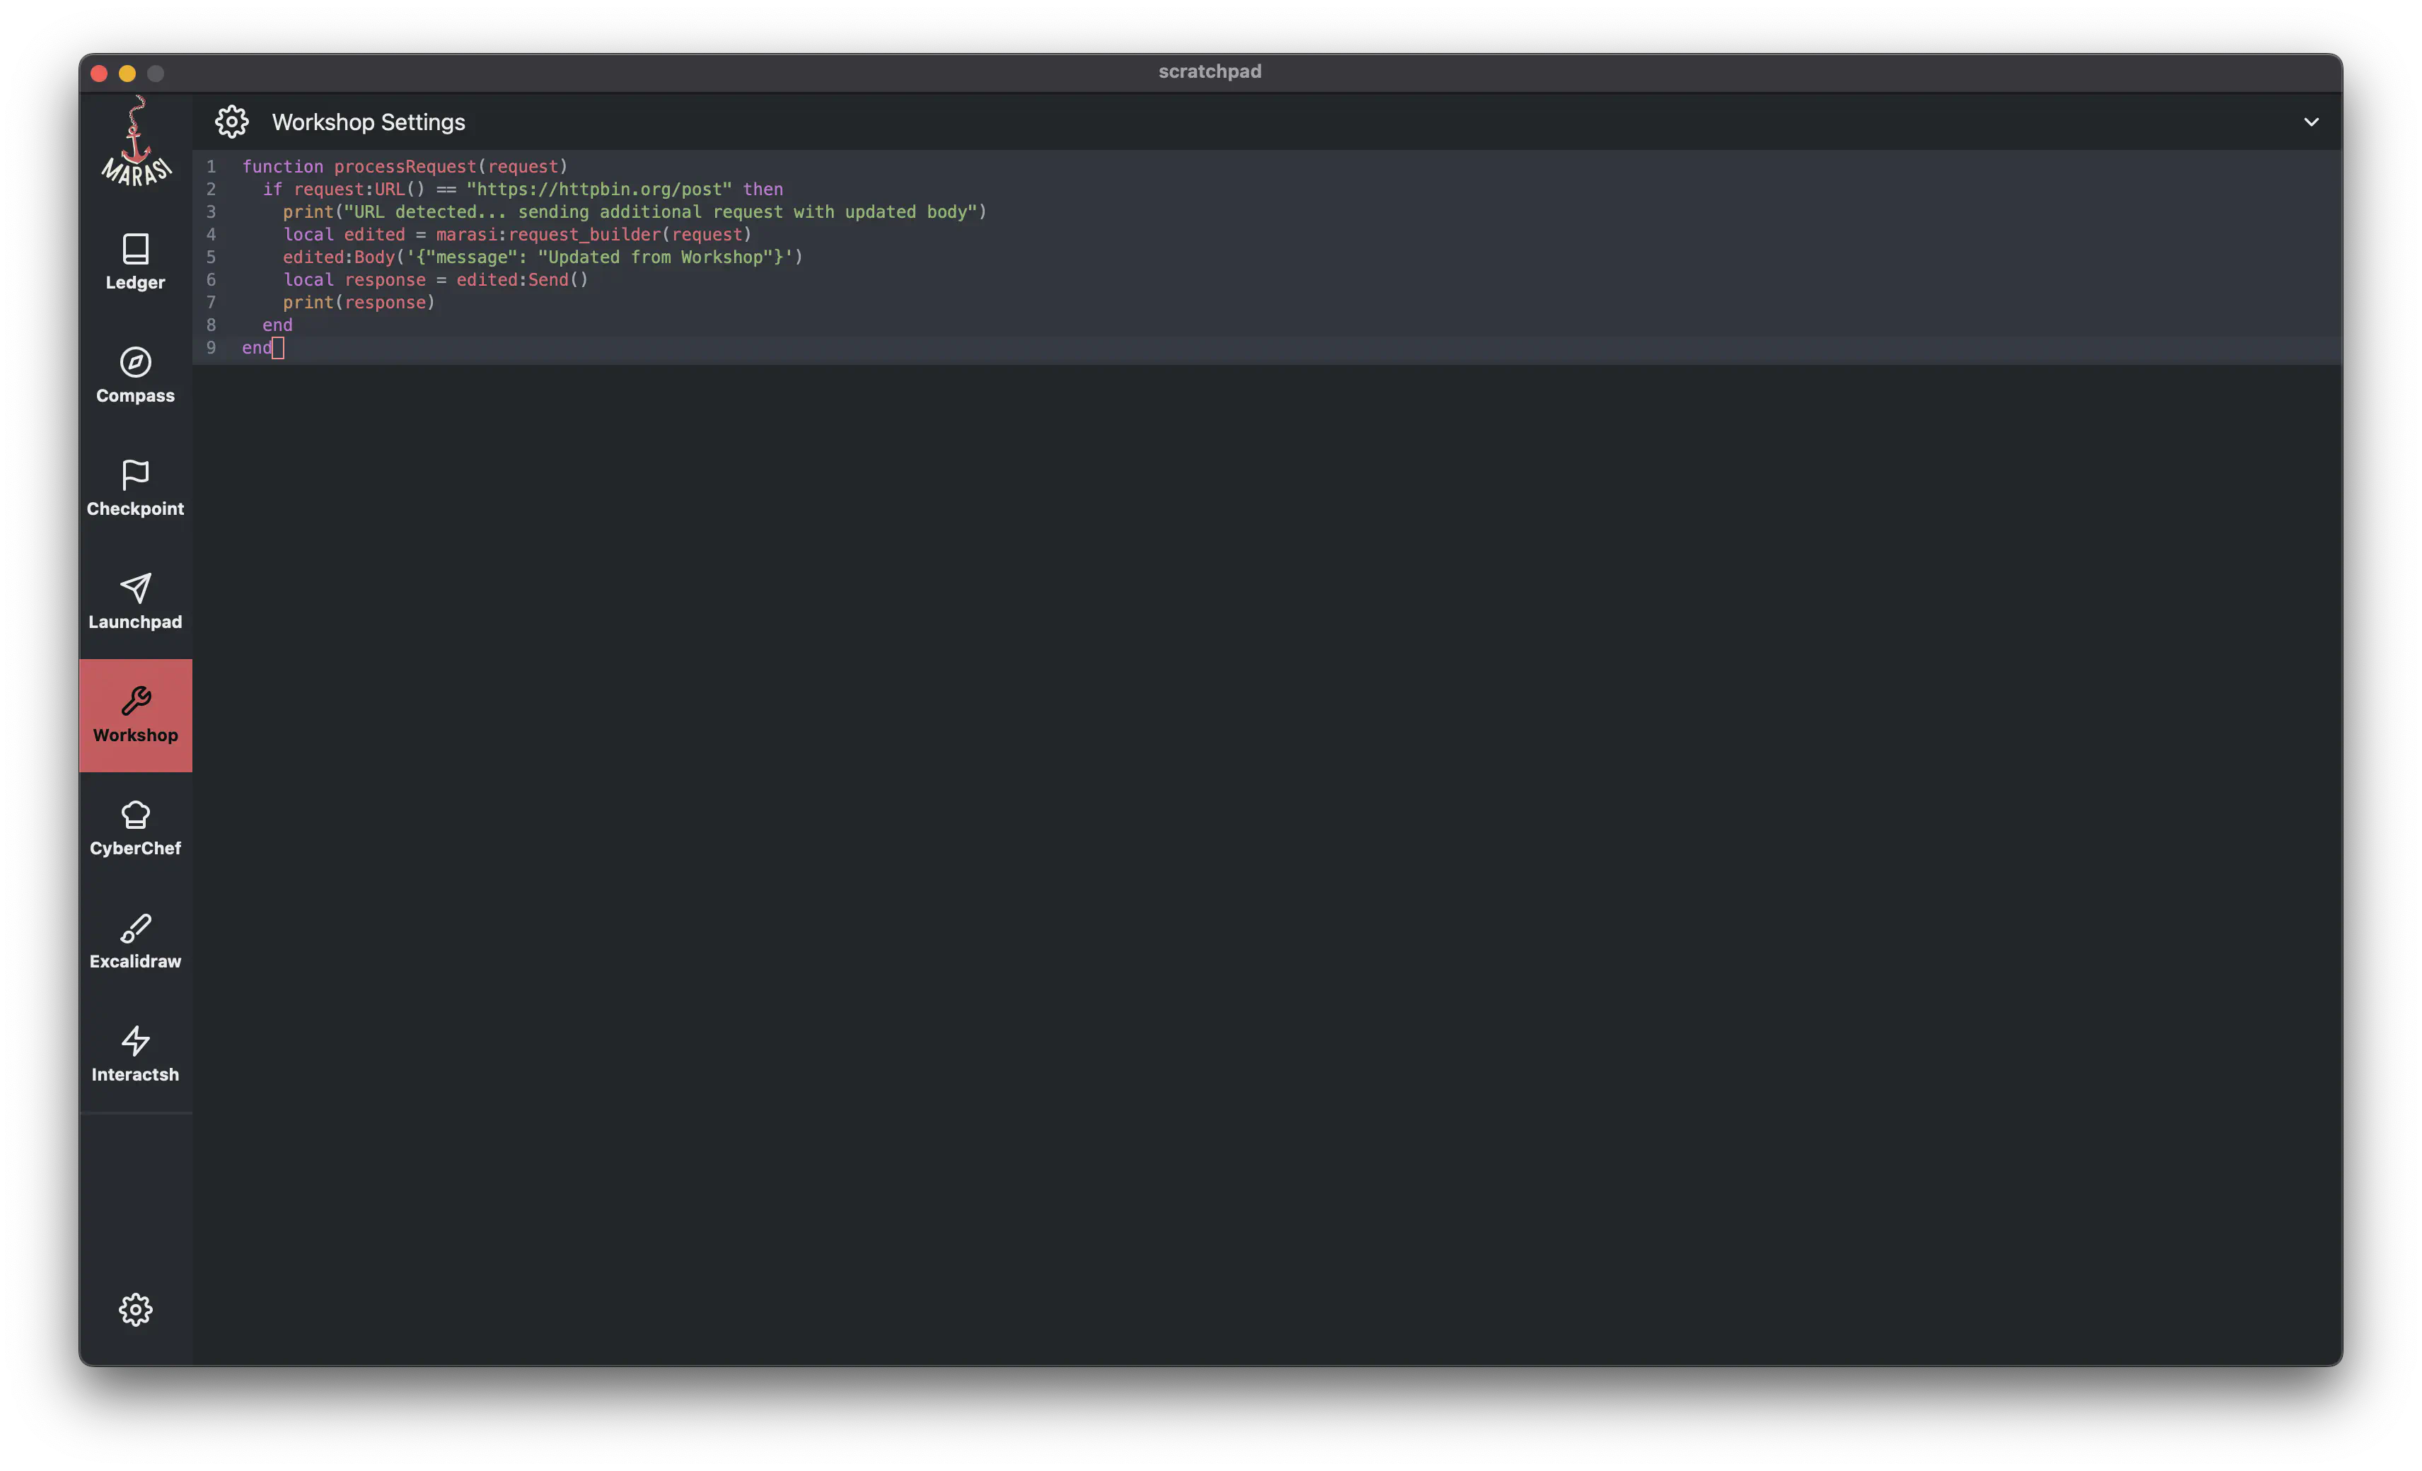The height and width of the screenshot is (1471, 2422).
Task: Click line 1 function processRequest text
Action: (404, 167)
